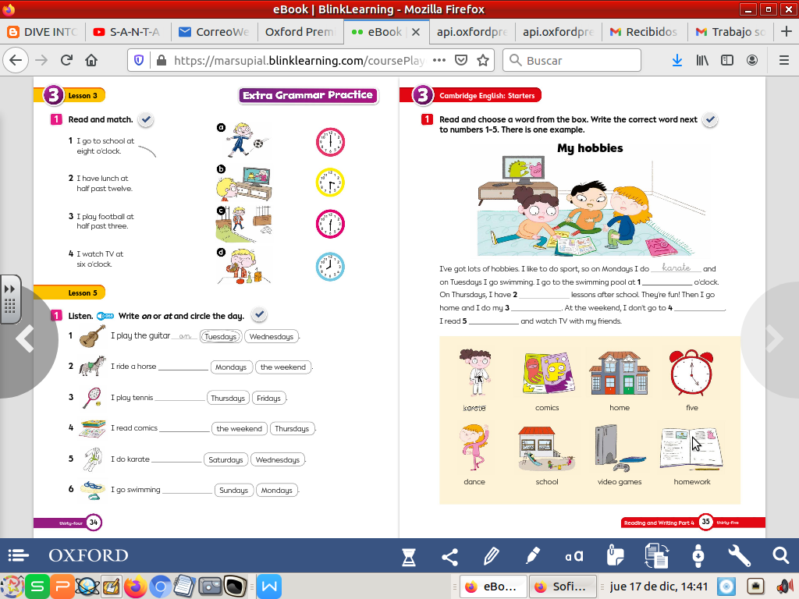Open the search magnifier in the toolbar
799x599 pixels.
click(x=780, y=556)
